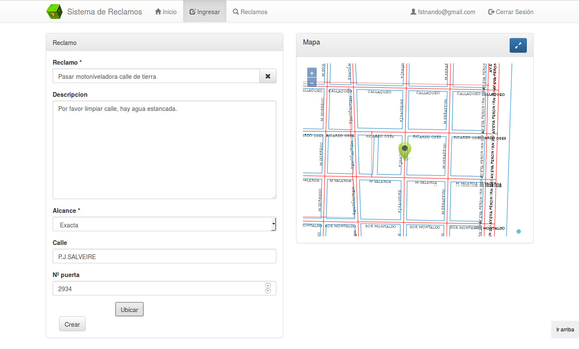Image resolution: width=579 pixels, height=349 pixels.
Task: Zoom in on the map
Action: pos(312,73)
